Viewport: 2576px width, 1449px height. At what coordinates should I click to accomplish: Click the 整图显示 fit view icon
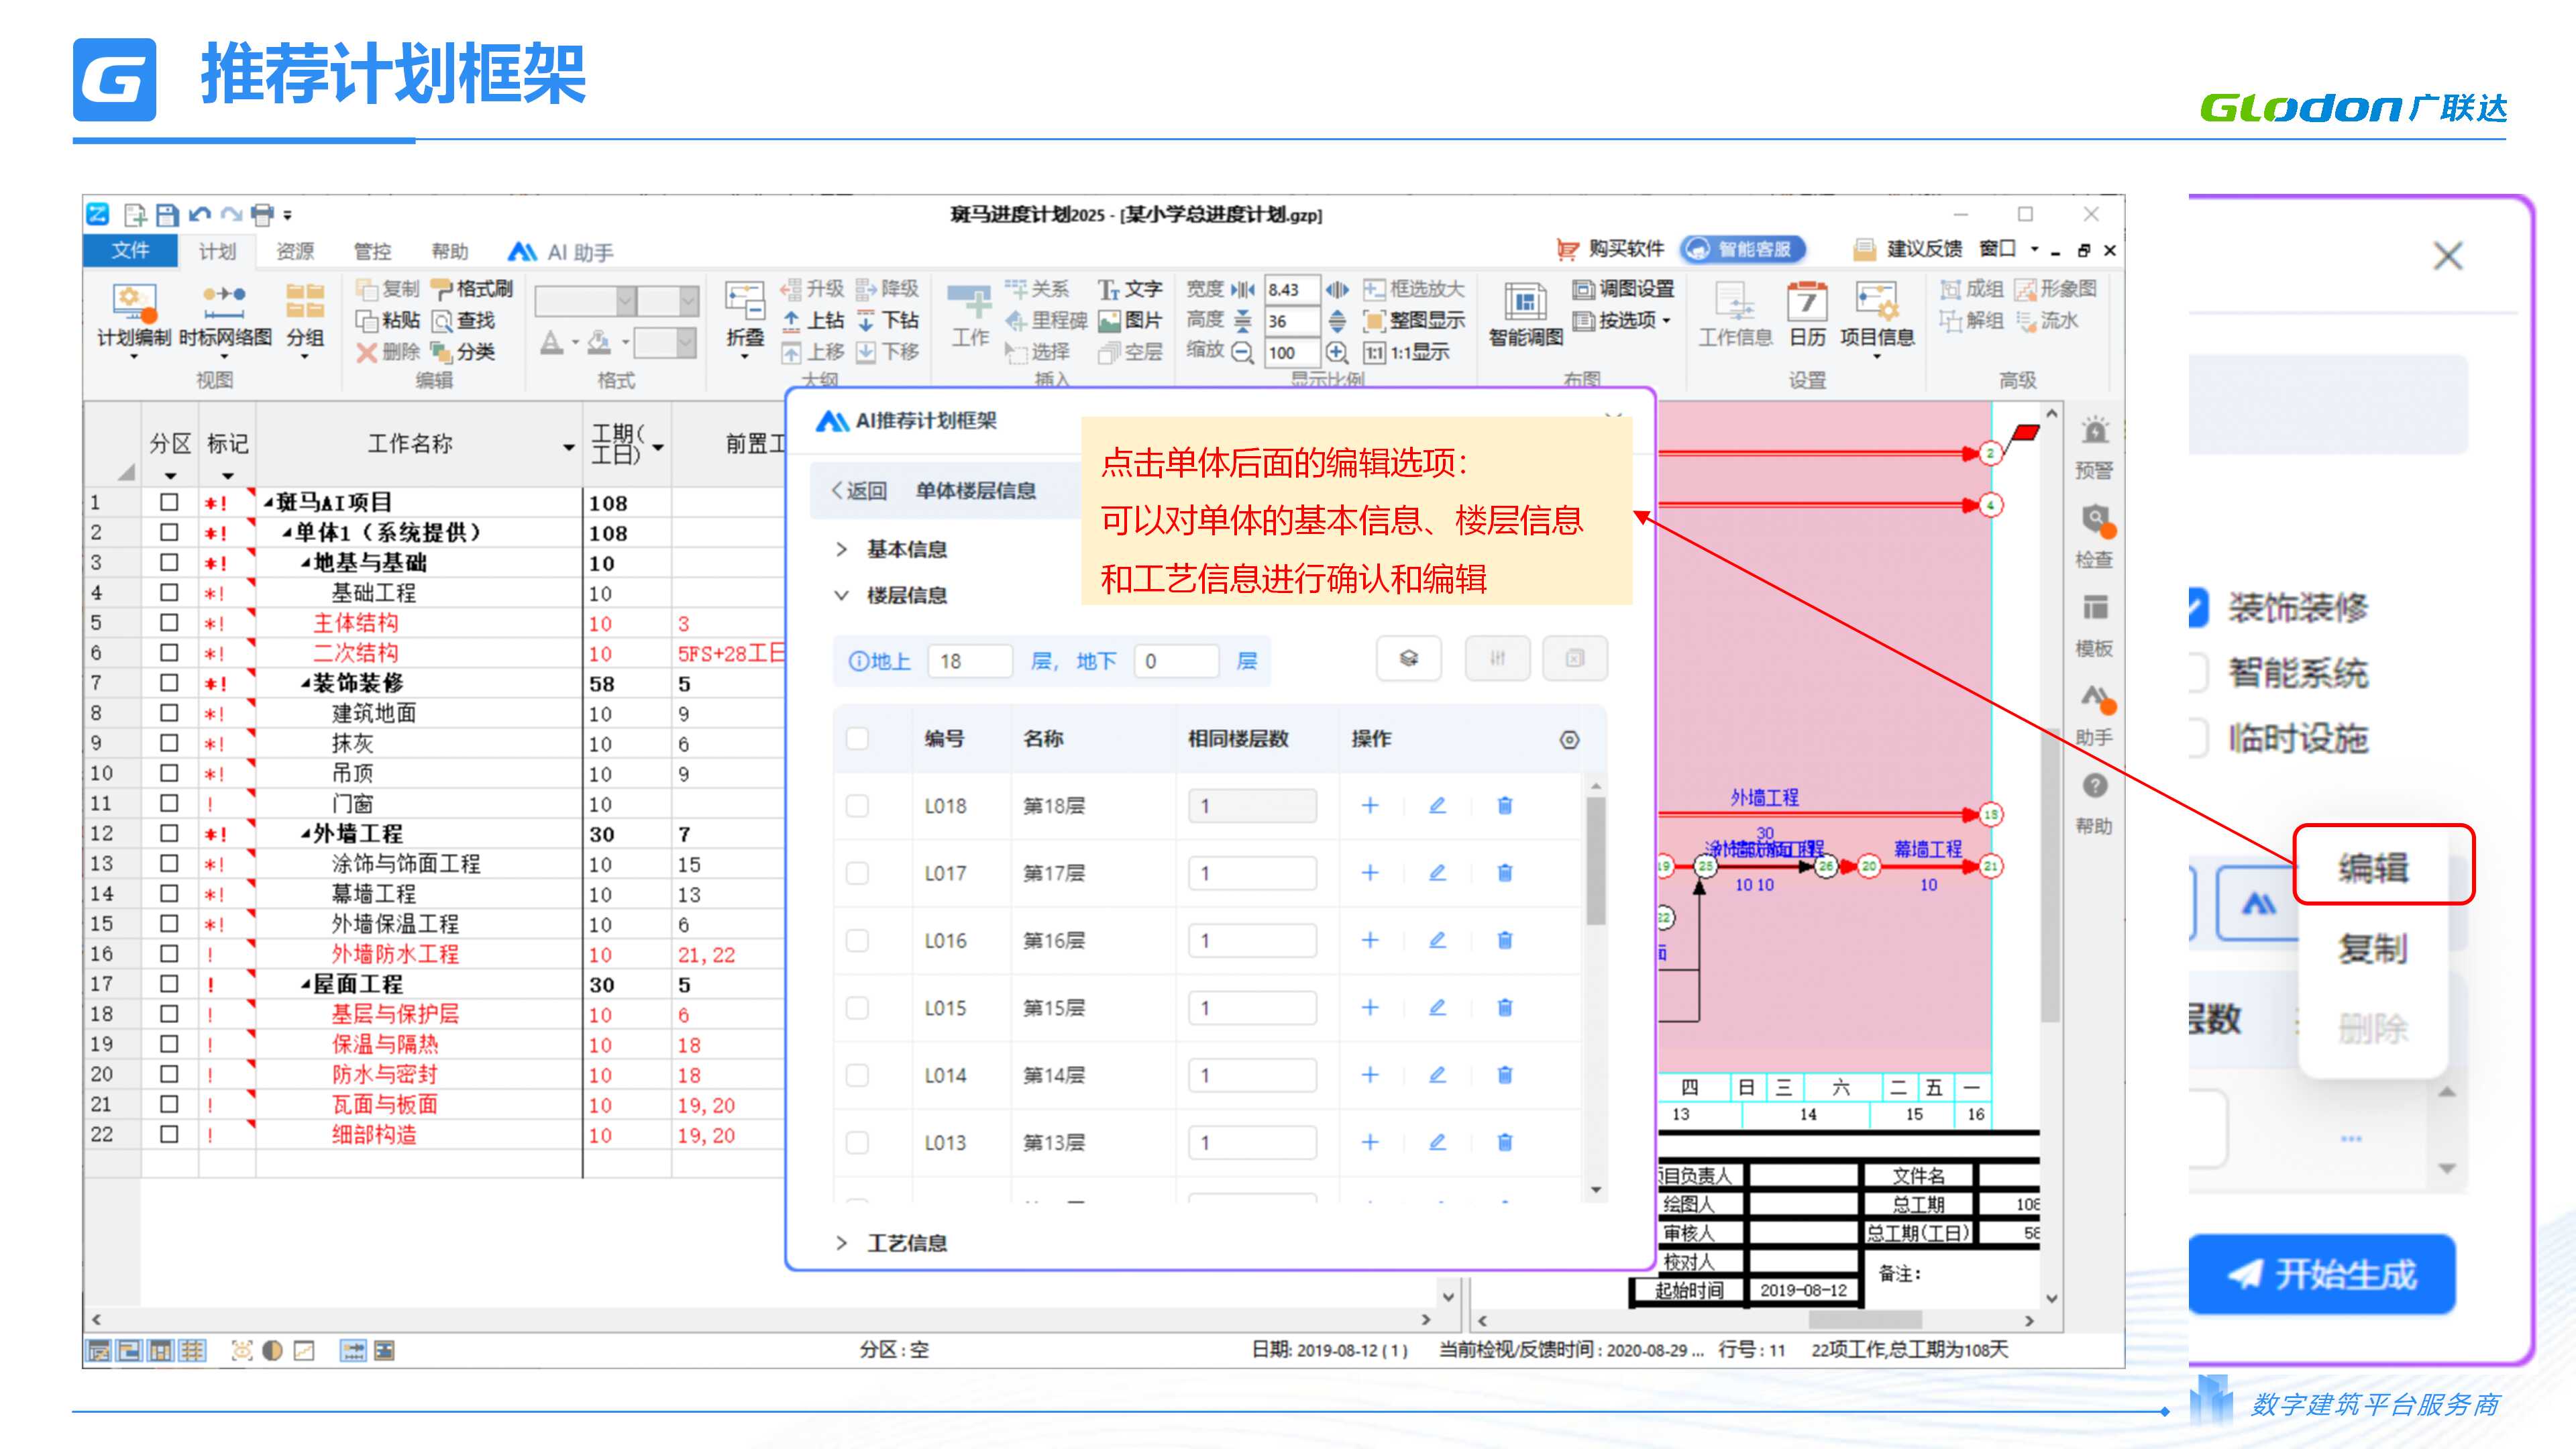pos(1414,321)
